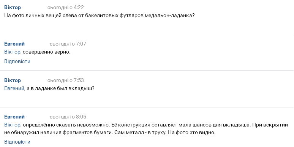Click Віктор mention before 'определённо сказать'
This screenshot has height=147, width=294.
pyautogui.click(x=12, y=125)
